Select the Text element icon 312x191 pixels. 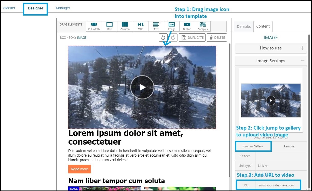coord(156,26)
